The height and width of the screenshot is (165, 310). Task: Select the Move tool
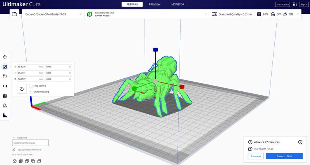5,57
